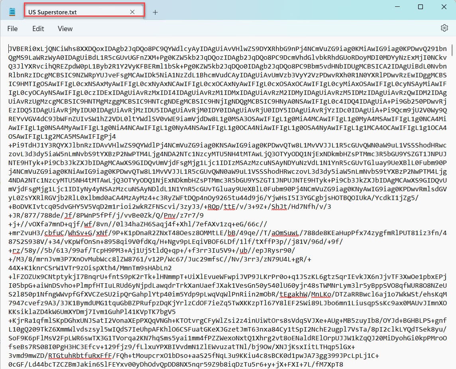Open the Edit menu
The height and width of the screenshot is (369, 456).
click(38, 28)
